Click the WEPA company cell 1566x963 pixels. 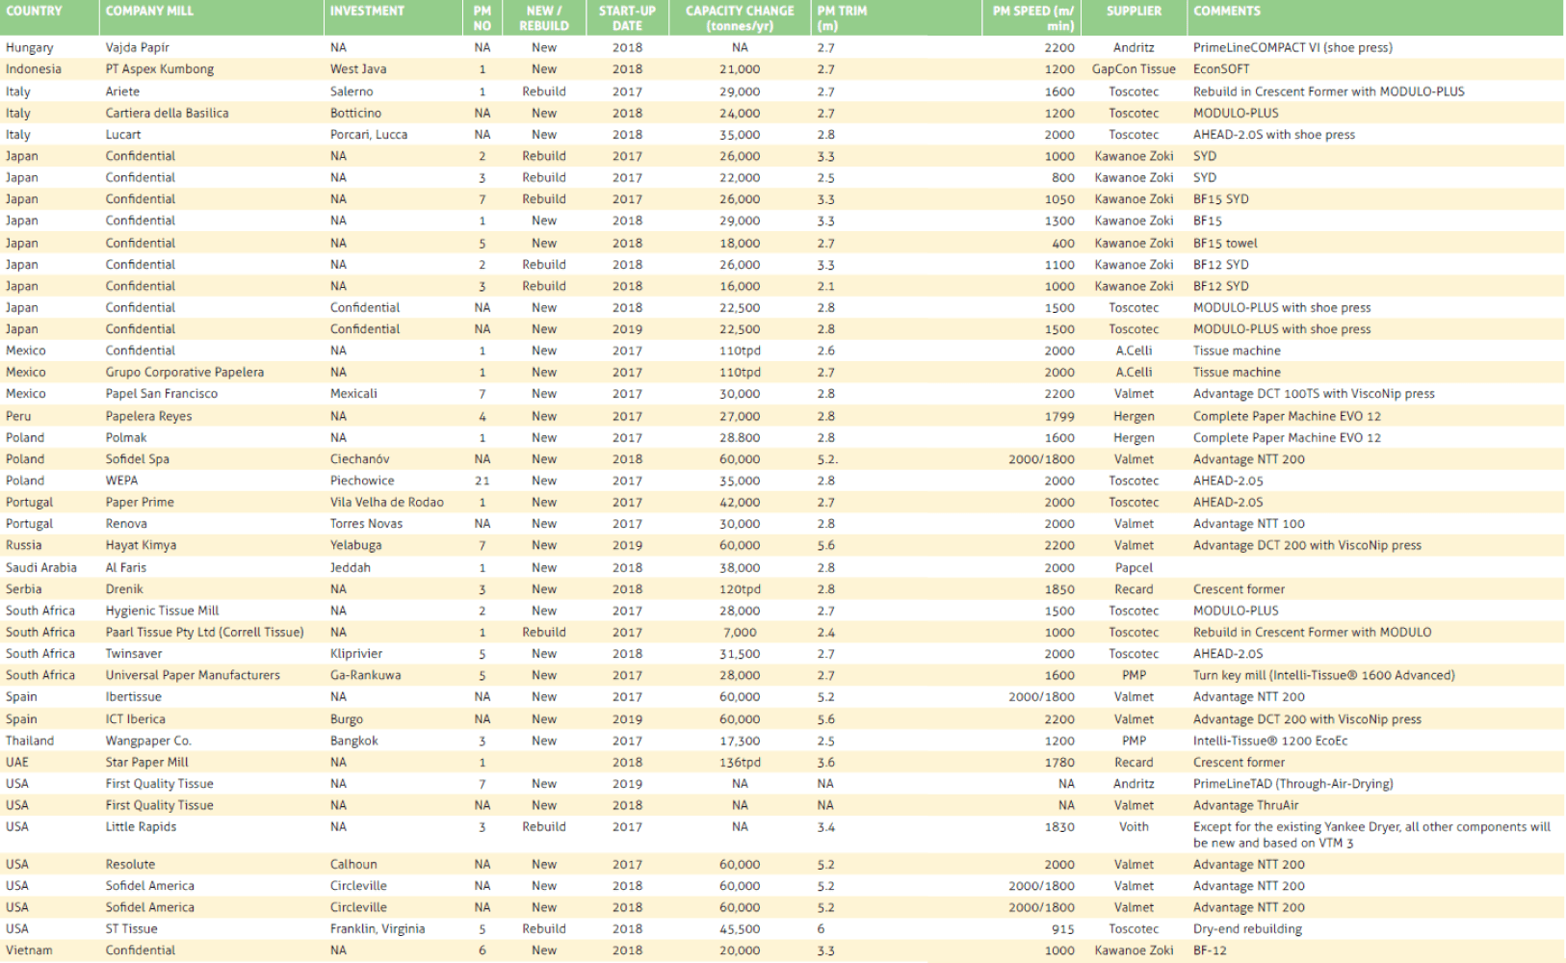pos(121,481)
